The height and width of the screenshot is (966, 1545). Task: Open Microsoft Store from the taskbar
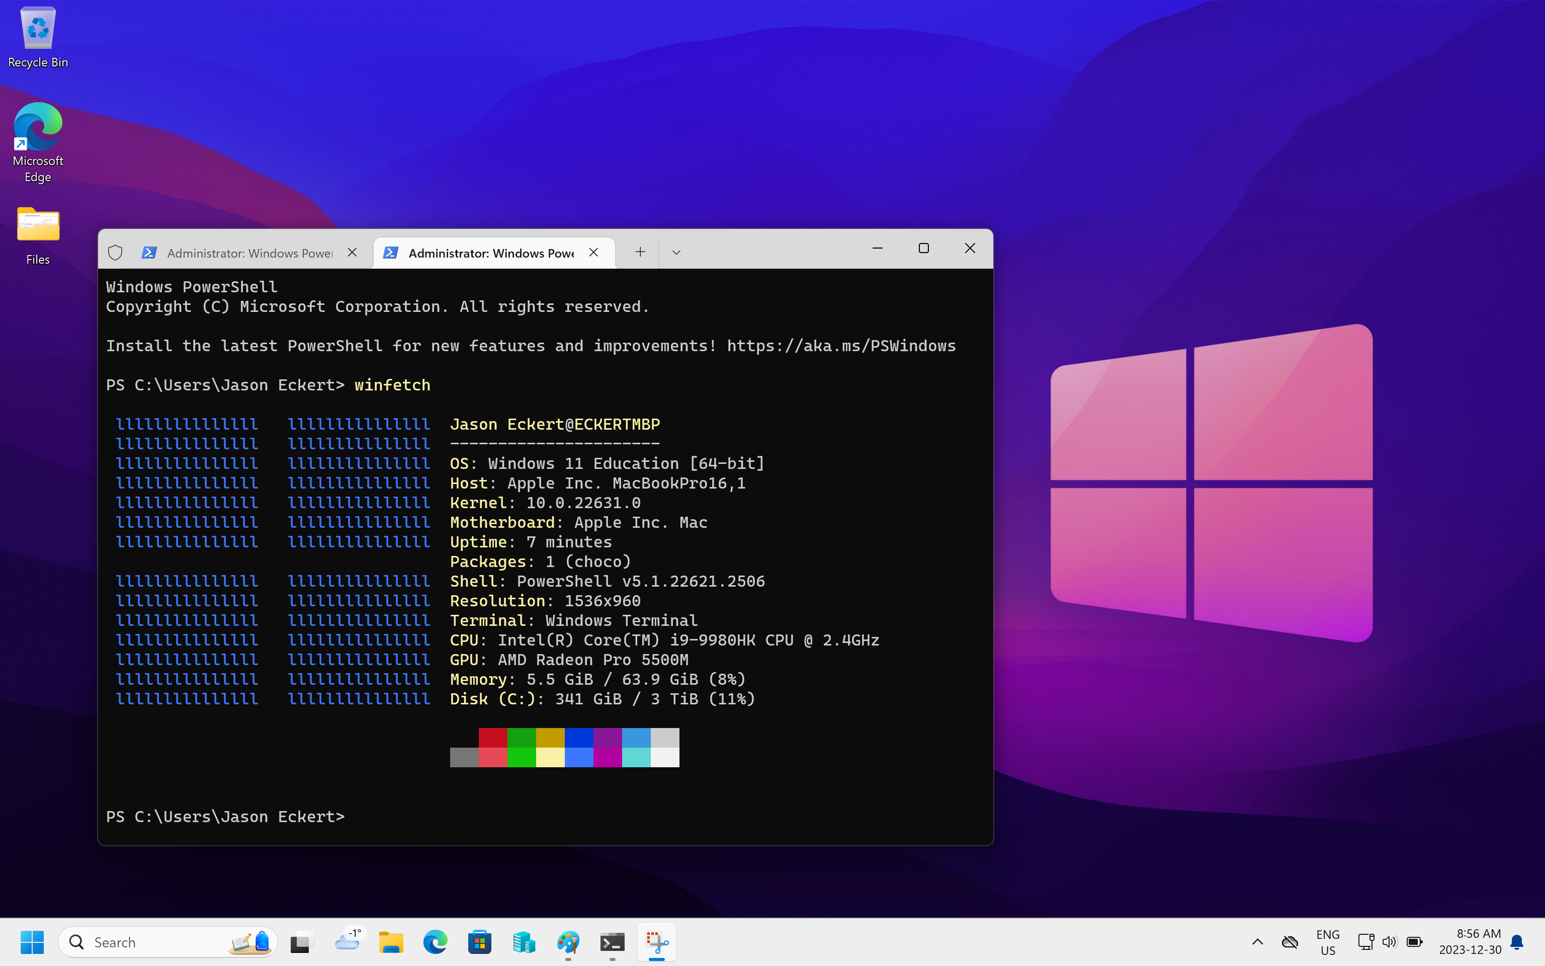[x=479, y=942]
